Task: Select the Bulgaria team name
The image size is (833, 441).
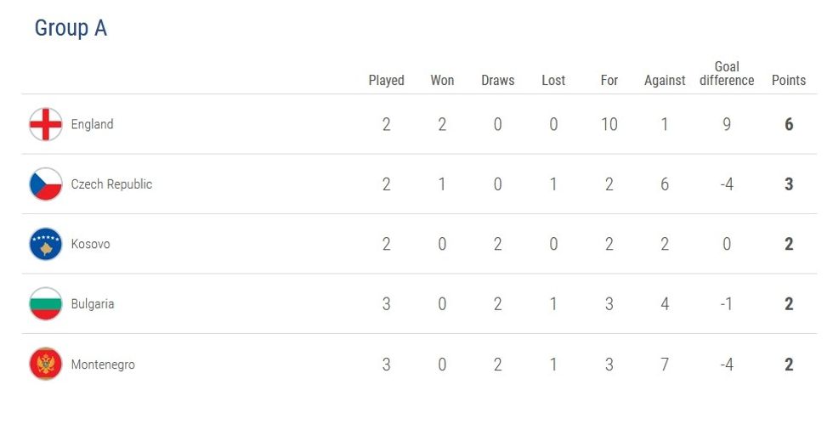Action: coord(93,304)
